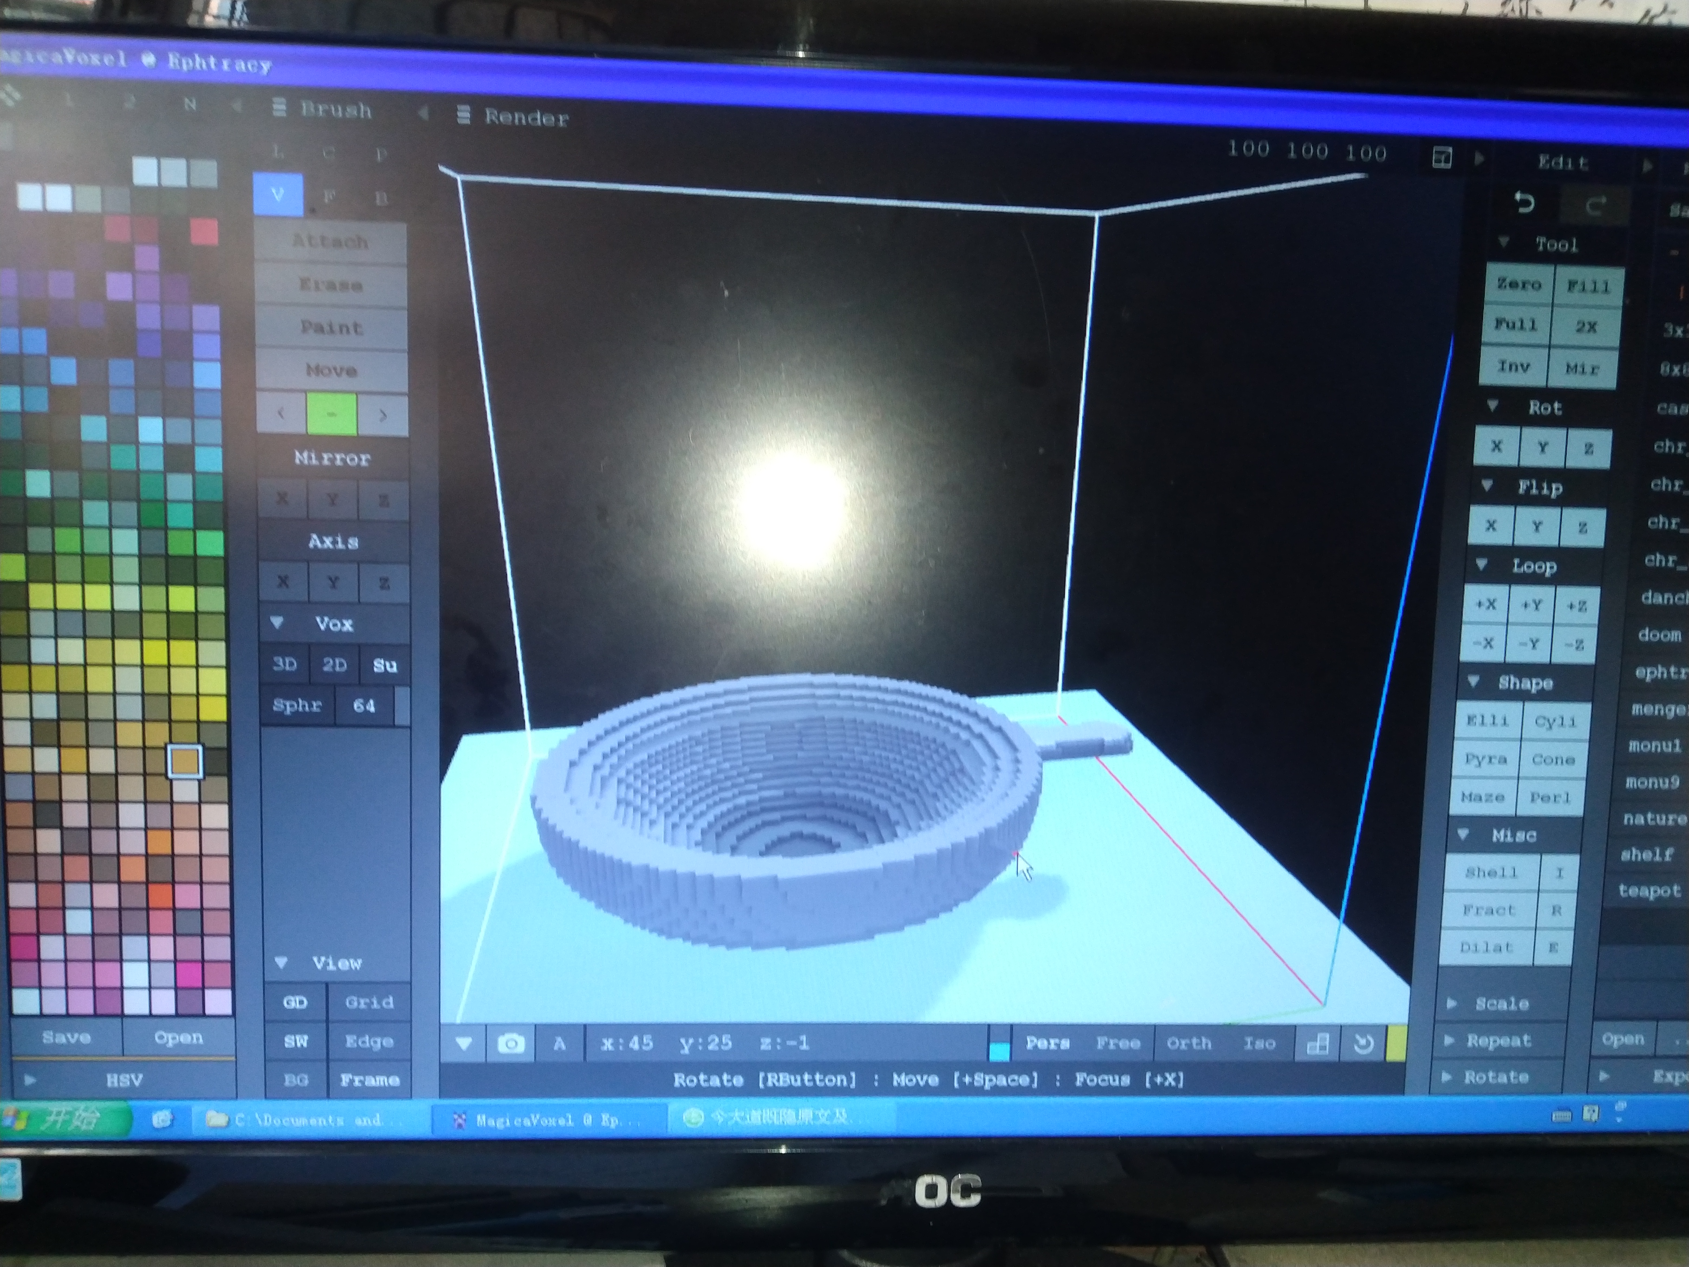Select the 3D vox mode
This screenshot has height=1267, width=1689.
point(285,664)
